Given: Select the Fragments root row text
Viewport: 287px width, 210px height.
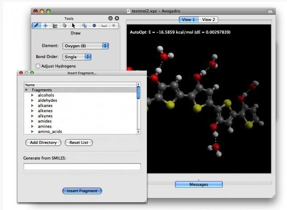Looking at the screenshot, I should [x=42, y=90].
